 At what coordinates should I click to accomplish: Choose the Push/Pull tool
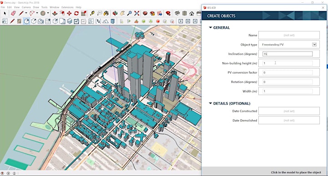coord(55,13)
